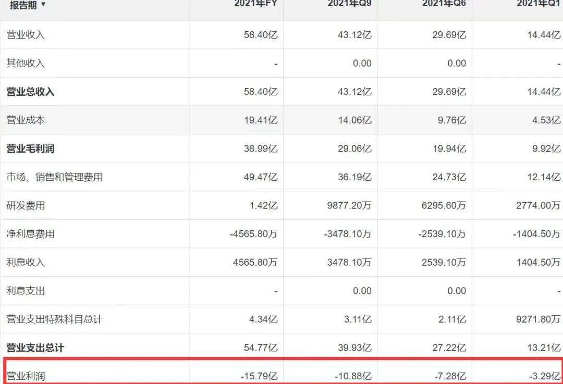563x384 pixels.
Task: Click the 营业毛利润 row label
Action: point(30,148)
